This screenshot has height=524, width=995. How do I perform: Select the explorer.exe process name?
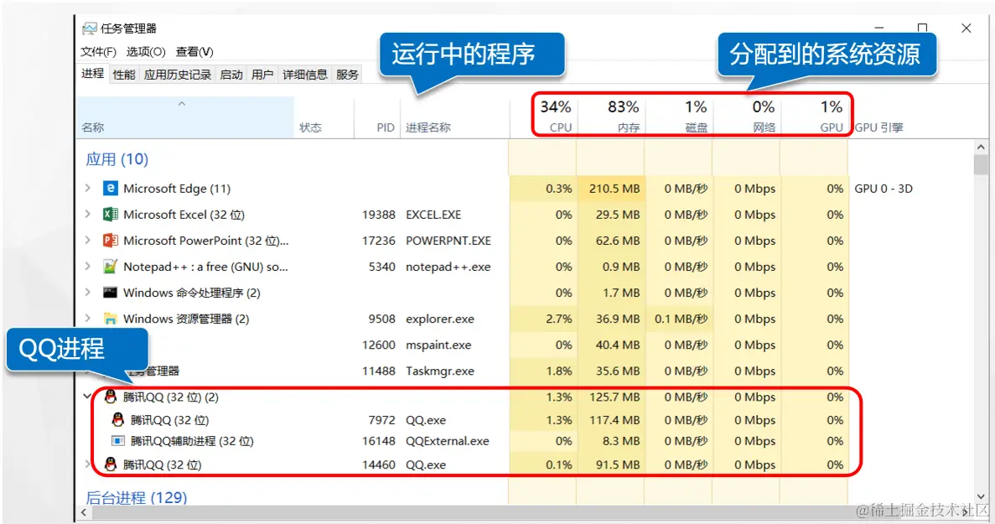pos(440,319)
